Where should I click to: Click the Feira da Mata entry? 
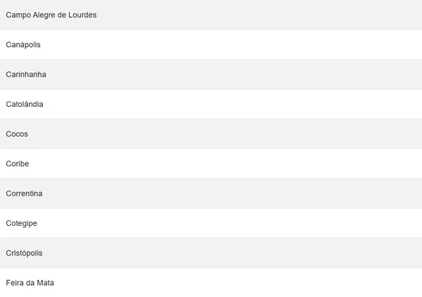pyautogui.click(x=30, y=283)
